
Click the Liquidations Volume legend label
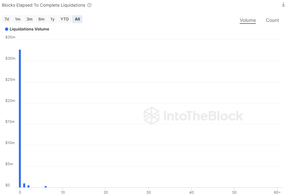29,29
